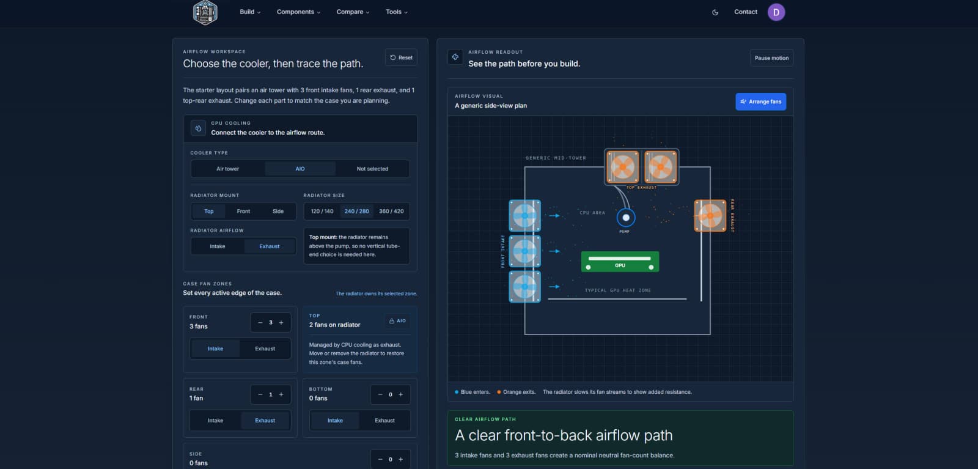Click the uppermost front intake fan
978x469 pixels.
pyautogui.click(x=524, y=215)
